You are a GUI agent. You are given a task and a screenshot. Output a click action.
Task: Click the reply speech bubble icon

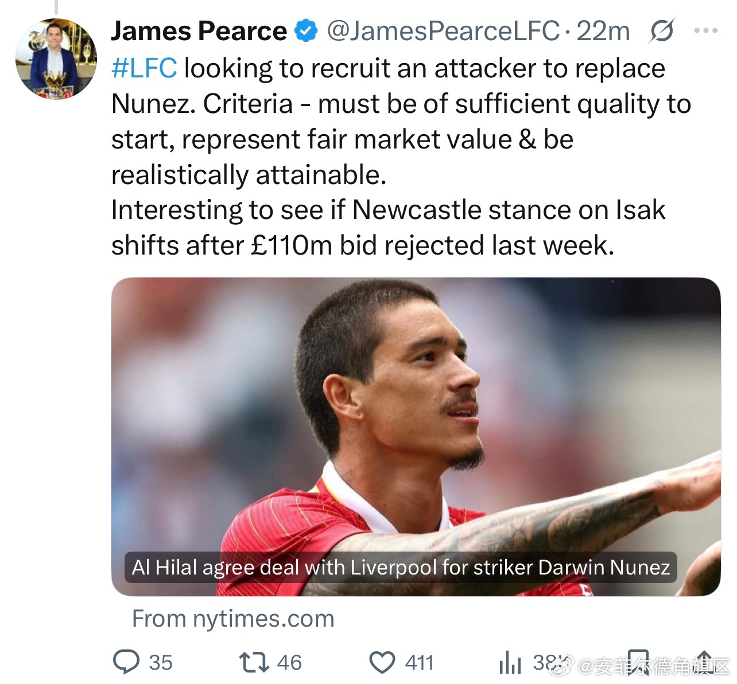tap(126, 662)
